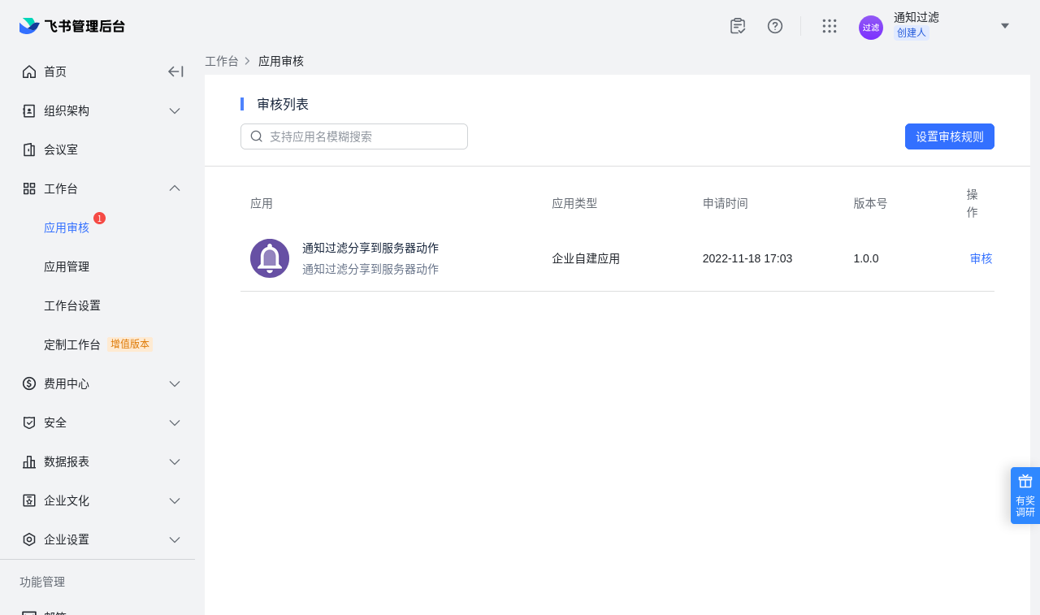Open 应用管理 in the sidebar

pos(67,266)
